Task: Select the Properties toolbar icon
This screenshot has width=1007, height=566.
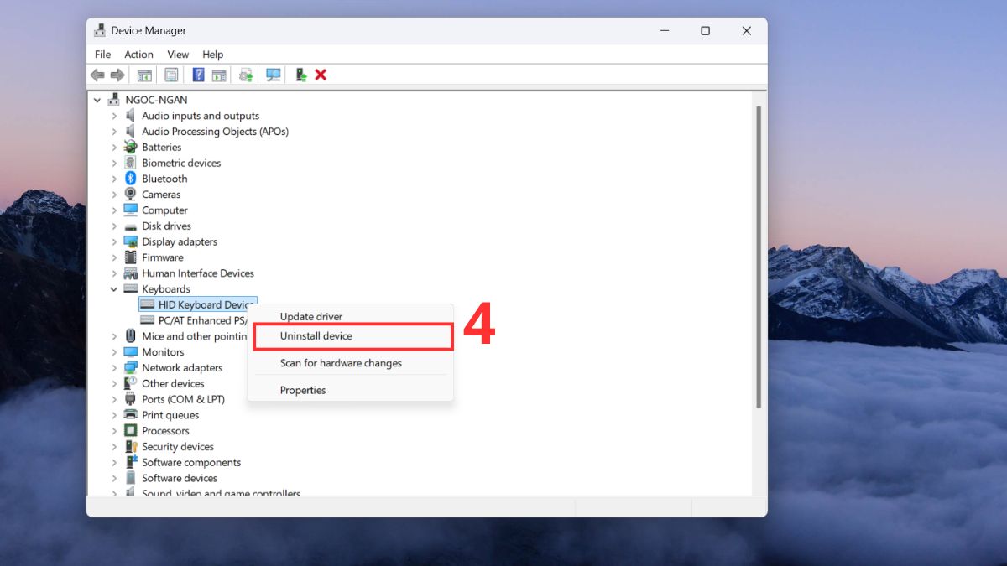Action: (x=171, y=75)
